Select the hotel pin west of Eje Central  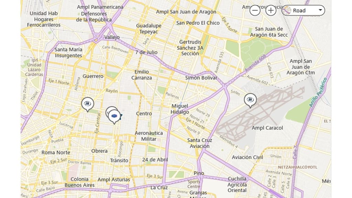tap(88, 104)
